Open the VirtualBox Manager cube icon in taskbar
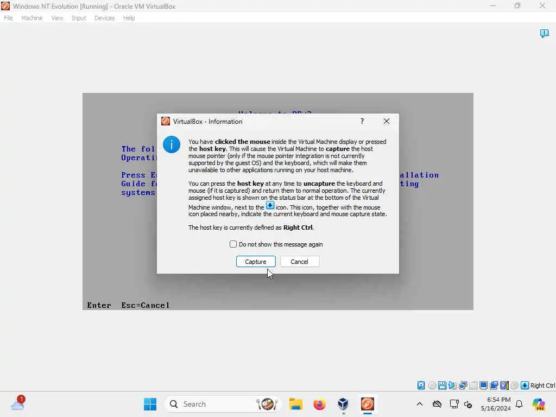Screen dimensions: 556x417 343,404
